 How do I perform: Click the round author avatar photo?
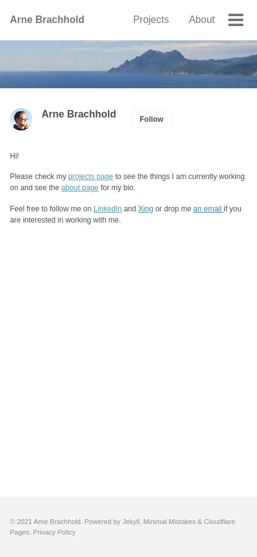(21, 119)
